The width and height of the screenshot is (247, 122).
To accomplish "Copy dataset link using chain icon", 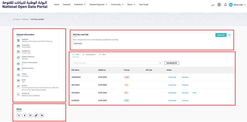I will tap(36, 115).
